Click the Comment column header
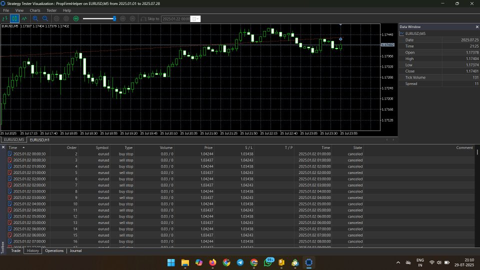Image resolution: width=480 pixels, height=270 pixels. pyautogui.click(x=464, y=147)
